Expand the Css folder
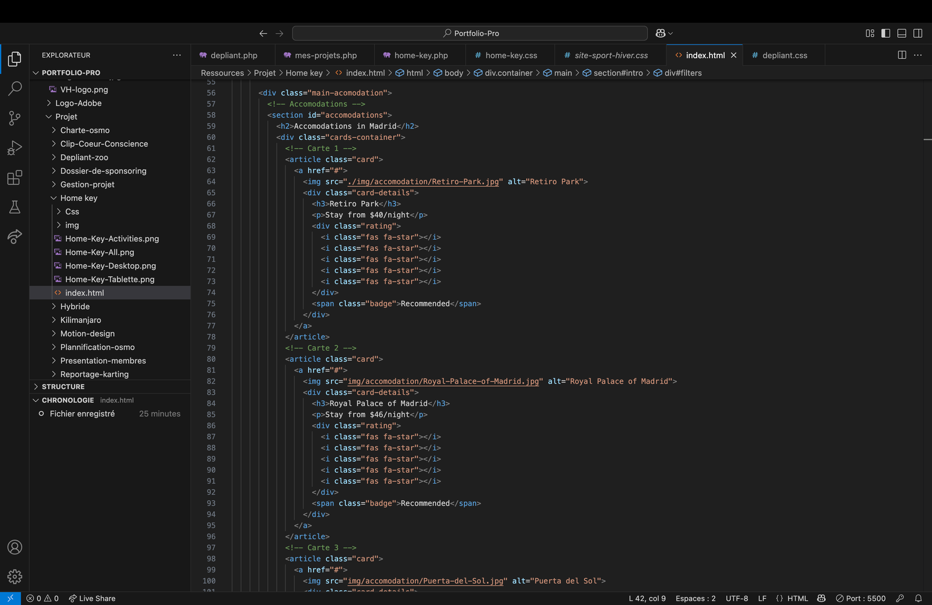The width and height of the screenshot is (932, 605). [110, 211]
